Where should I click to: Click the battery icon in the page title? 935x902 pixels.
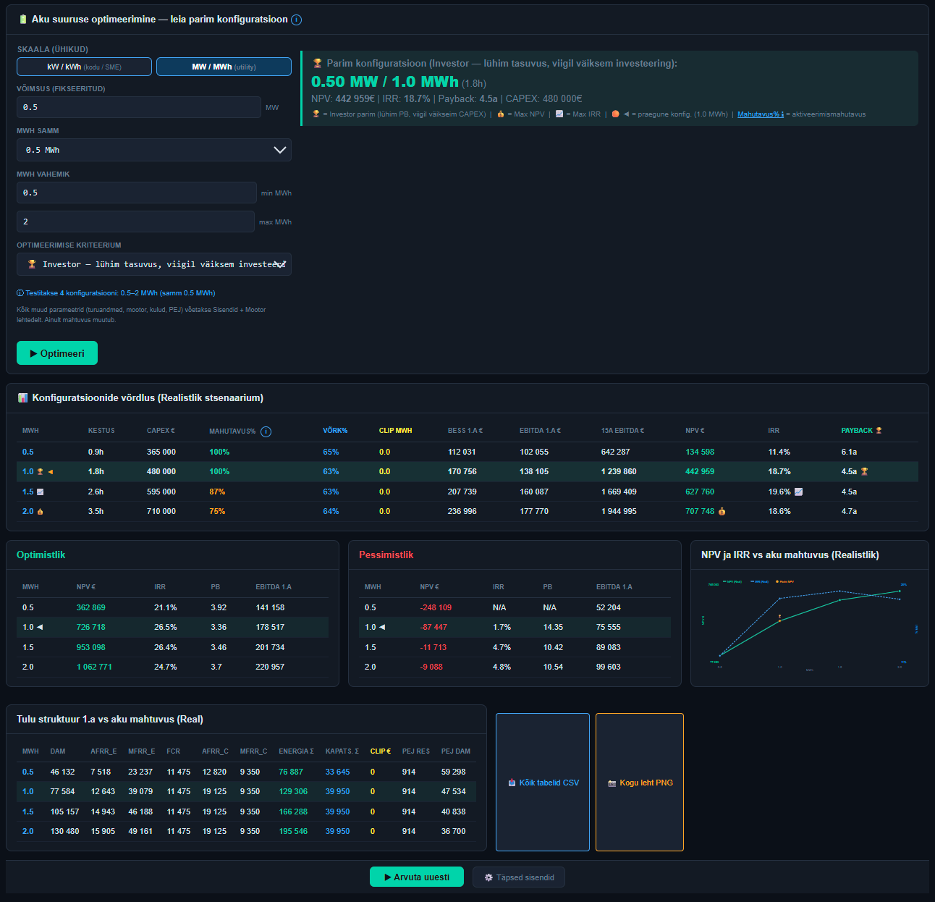point(23,20)
